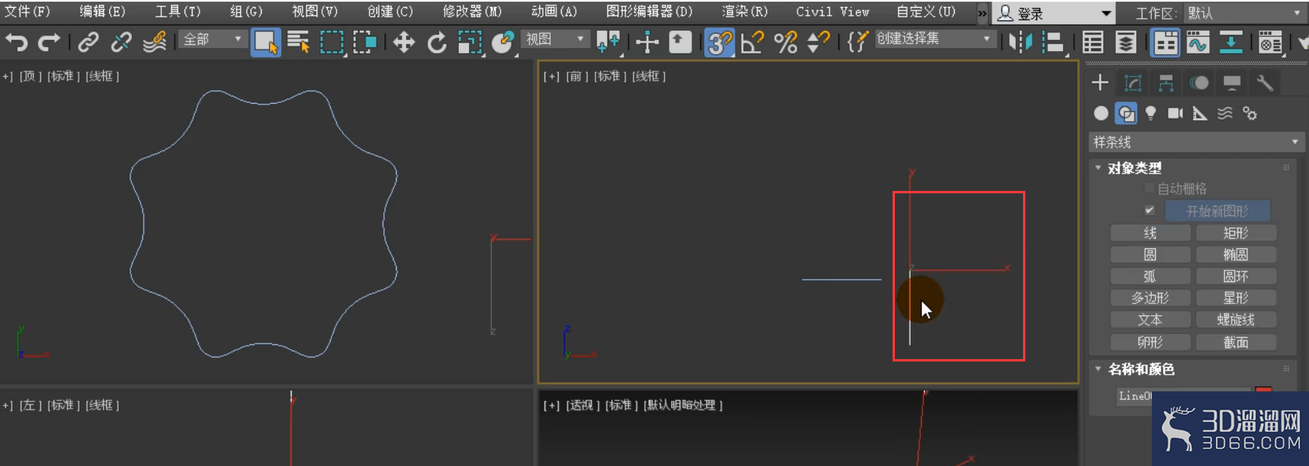Click the Select and Place tool
The image size is (1309, 466).
502,42
